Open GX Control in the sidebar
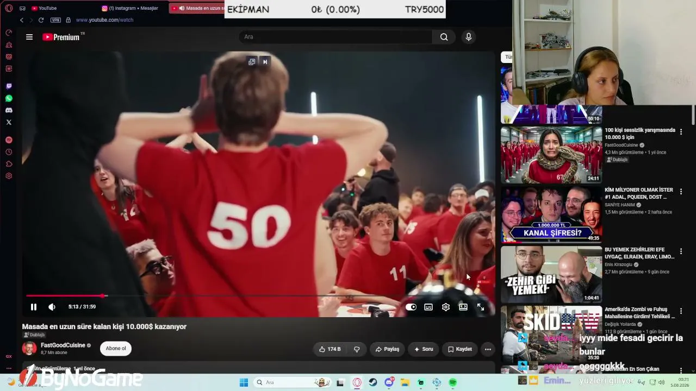Image resolution: width=696 pixels, height=391 pixels. tap(9, 33)
